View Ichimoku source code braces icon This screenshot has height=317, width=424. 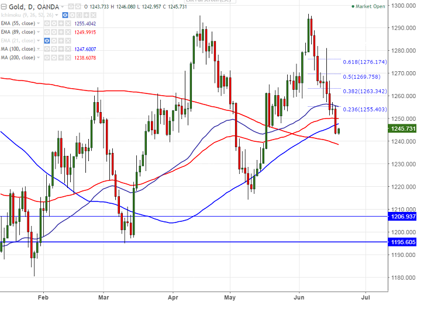[79, 15]
